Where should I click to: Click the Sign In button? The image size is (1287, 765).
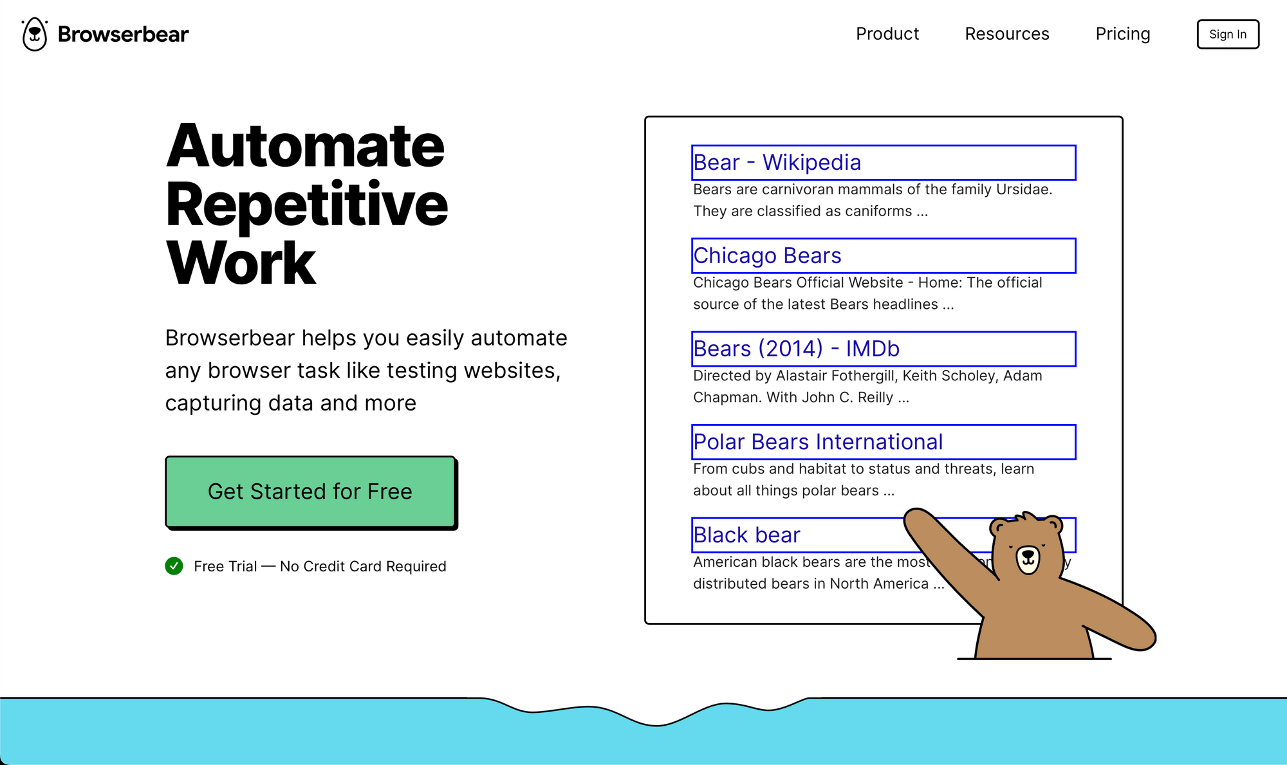1228,33
